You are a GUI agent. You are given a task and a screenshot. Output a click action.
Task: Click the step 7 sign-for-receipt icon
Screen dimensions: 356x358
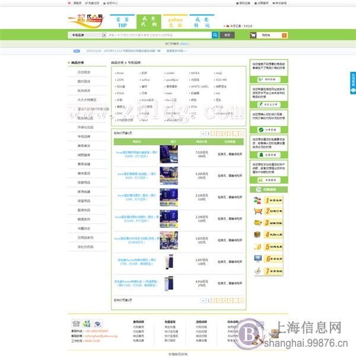point(258,271)
